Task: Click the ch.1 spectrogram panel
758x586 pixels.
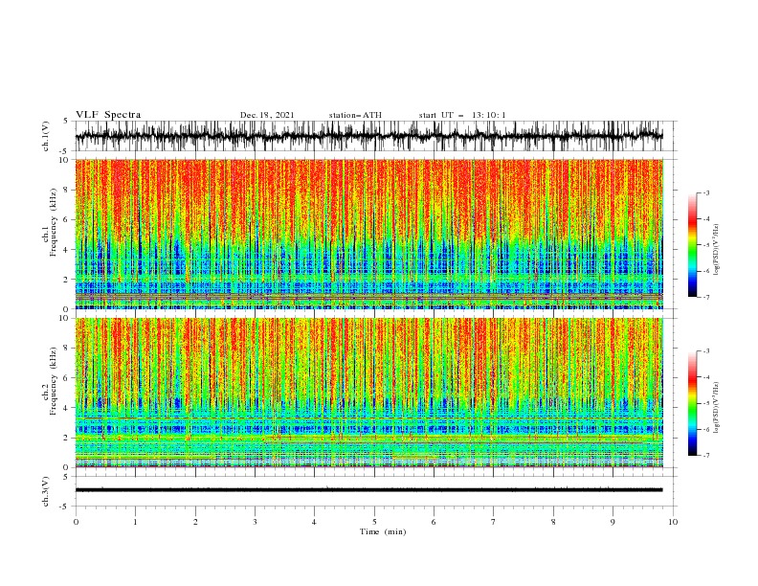Action: tap(368, 234)
